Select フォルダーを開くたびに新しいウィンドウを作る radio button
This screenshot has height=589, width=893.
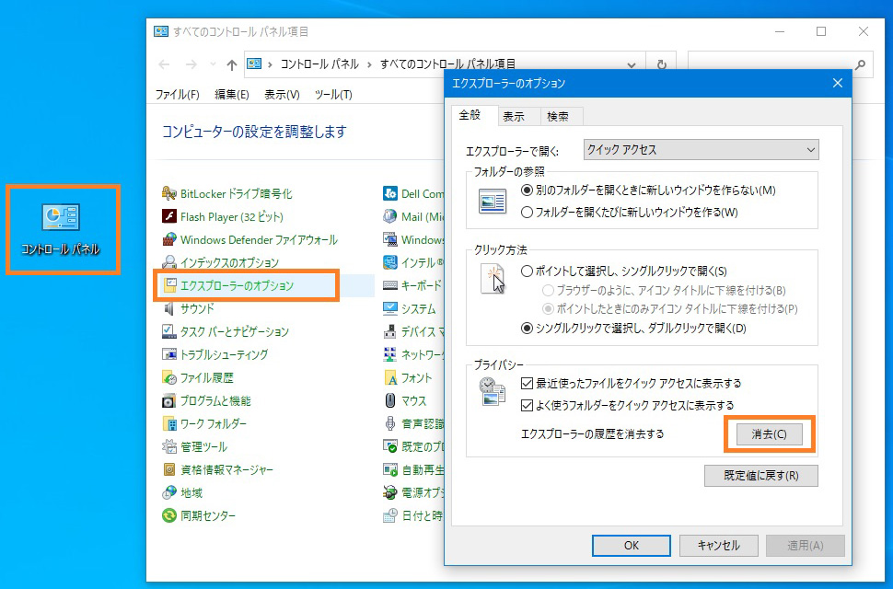click(x=527, y=213)
